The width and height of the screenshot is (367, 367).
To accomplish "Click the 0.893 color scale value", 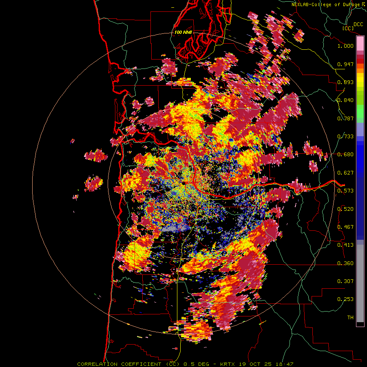I will coord(345,82).
